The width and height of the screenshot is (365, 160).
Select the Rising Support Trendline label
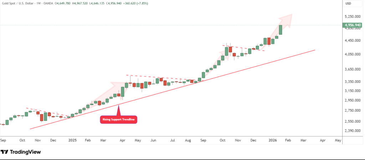pyautogui.click(x=119, y=120)
